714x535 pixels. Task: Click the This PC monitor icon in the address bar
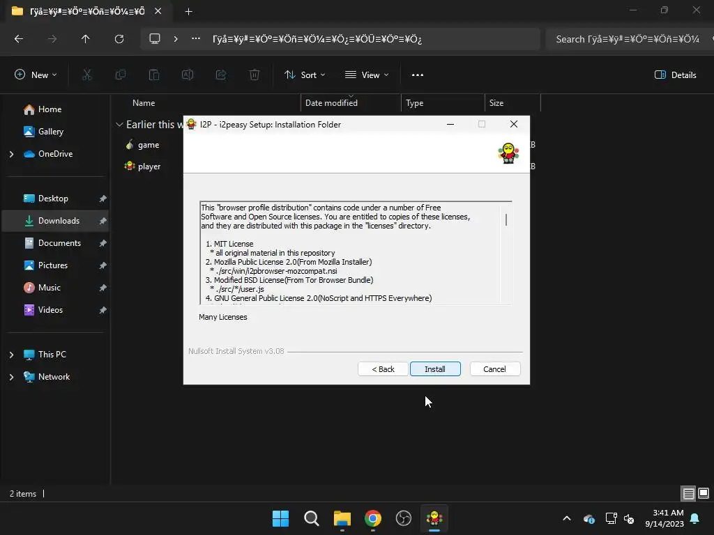(x=155, y=39)
